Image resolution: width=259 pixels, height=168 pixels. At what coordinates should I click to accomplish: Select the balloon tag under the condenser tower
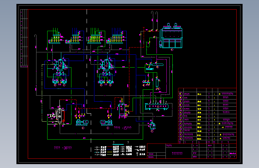172,50
